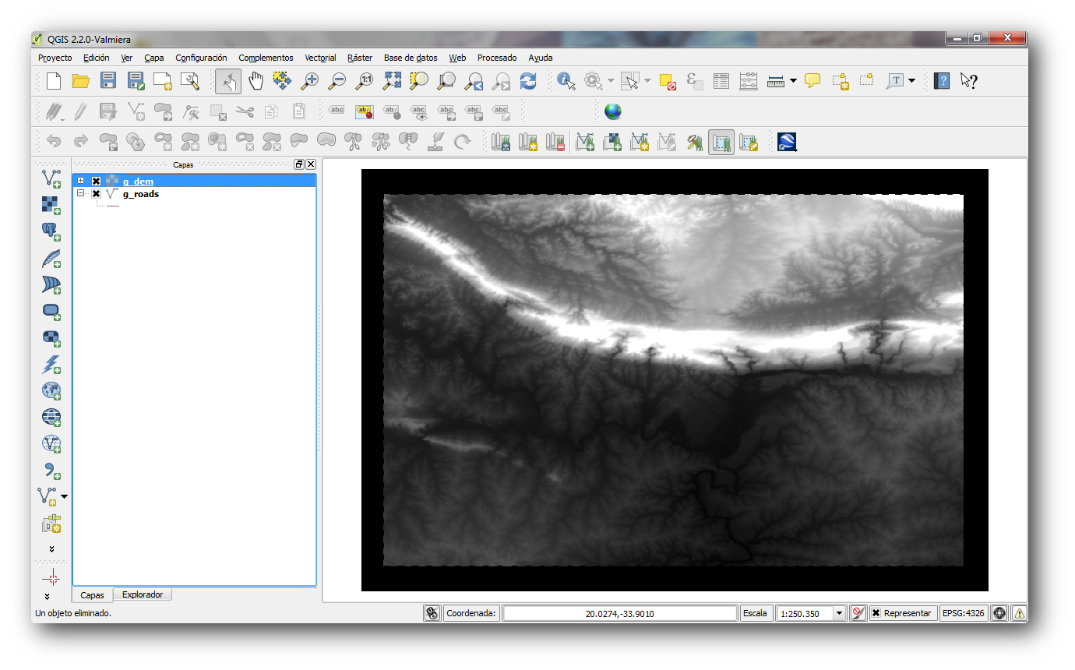Close the Capas panel
Image resolution: width=1075 pixels, height=670 pixels.
311,164
